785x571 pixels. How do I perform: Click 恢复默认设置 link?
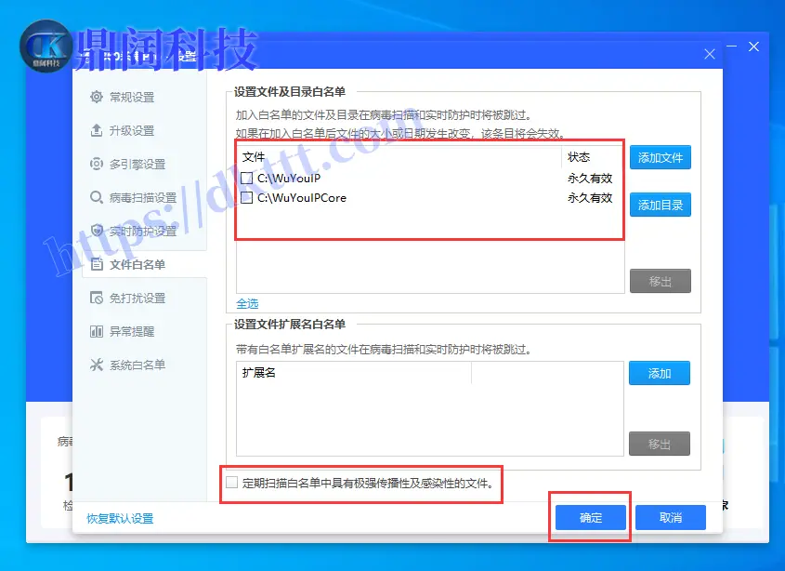(120, 518)
